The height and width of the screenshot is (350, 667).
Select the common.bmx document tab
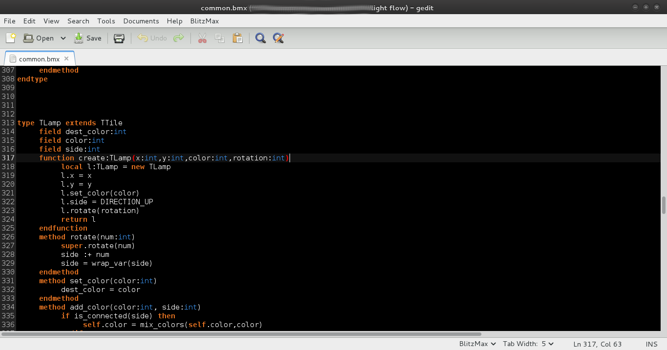click(x=39, y=59)
